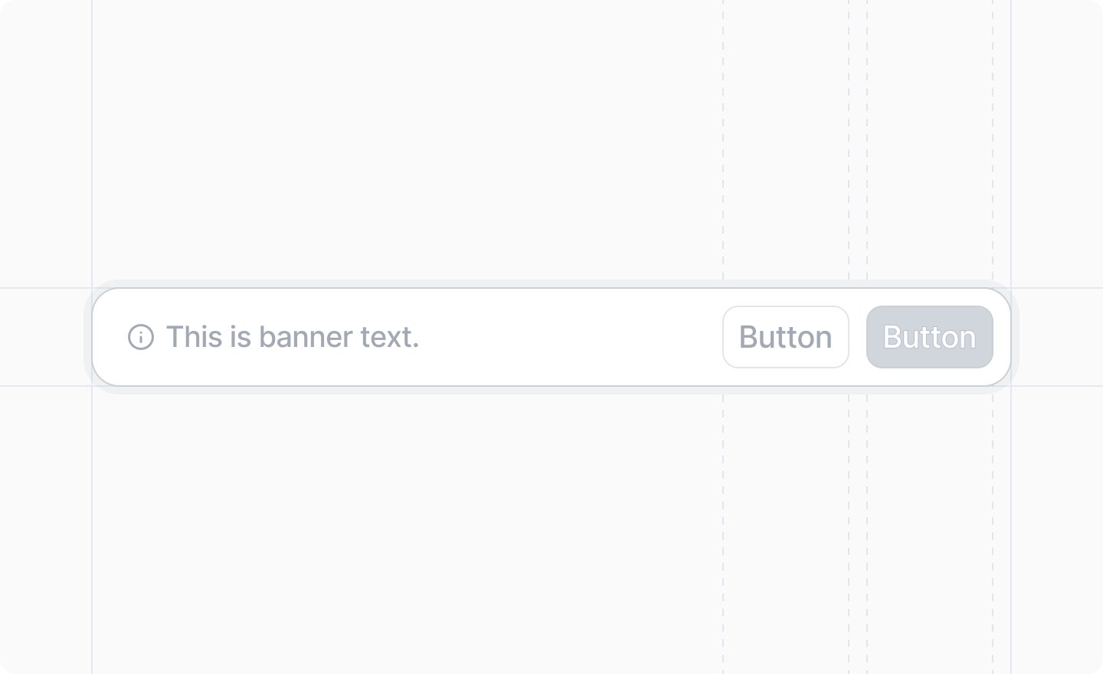The image size is (1103, 674).
Task: Click the gap between the two Buttons
Action: point(858,337)
